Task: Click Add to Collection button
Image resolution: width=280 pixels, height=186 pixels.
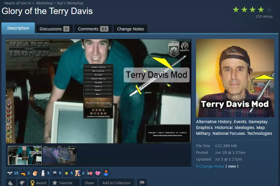Action: 116,182
